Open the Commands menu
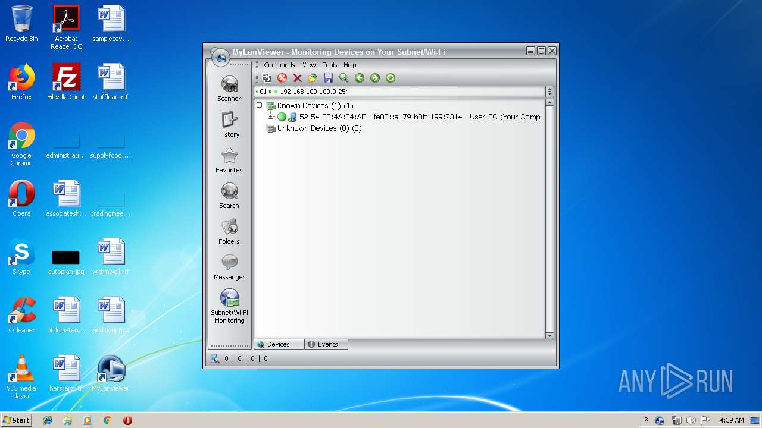762x428 pixels. [279, 65]
